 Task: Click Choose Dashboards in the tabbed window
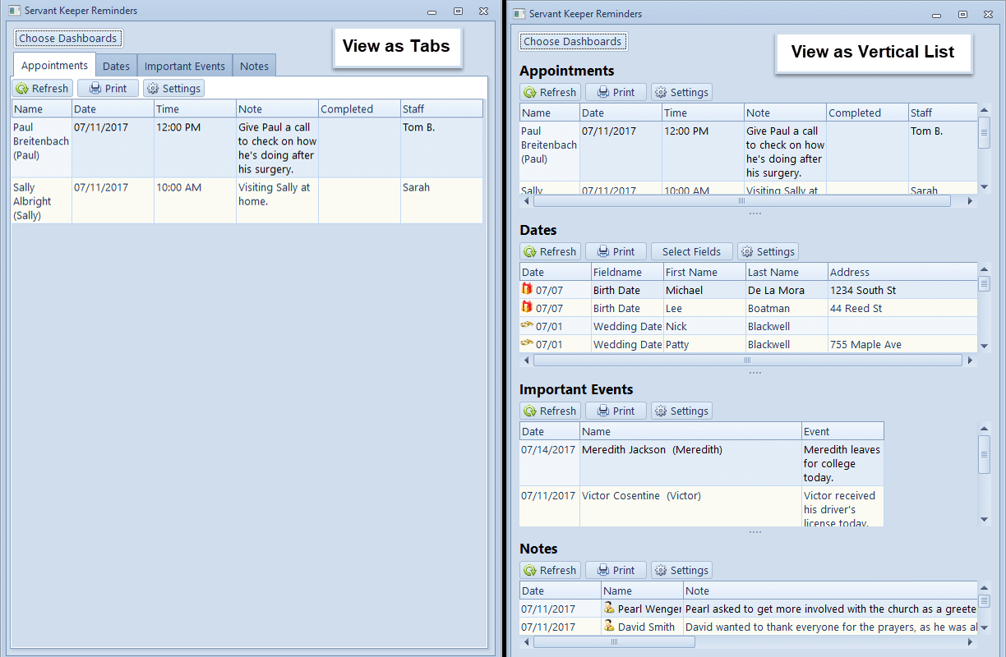[x=68, y=39]
